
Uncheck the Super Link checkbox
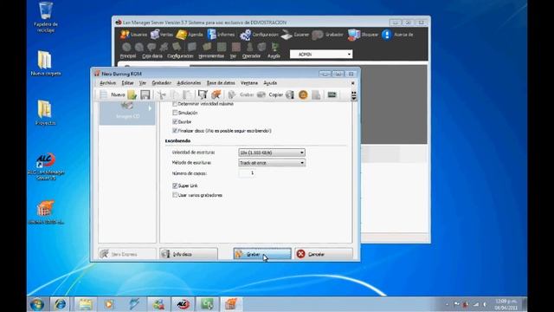(x=175, y=185)
